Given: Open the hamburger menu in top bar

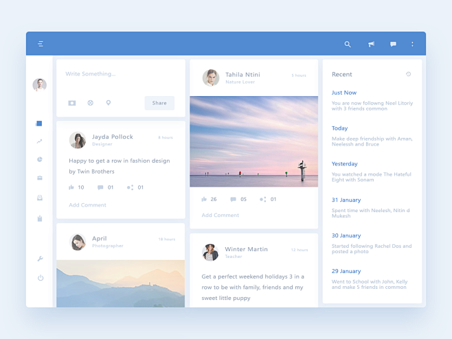Looking at the screenshot, I should (x=41, y=44).
